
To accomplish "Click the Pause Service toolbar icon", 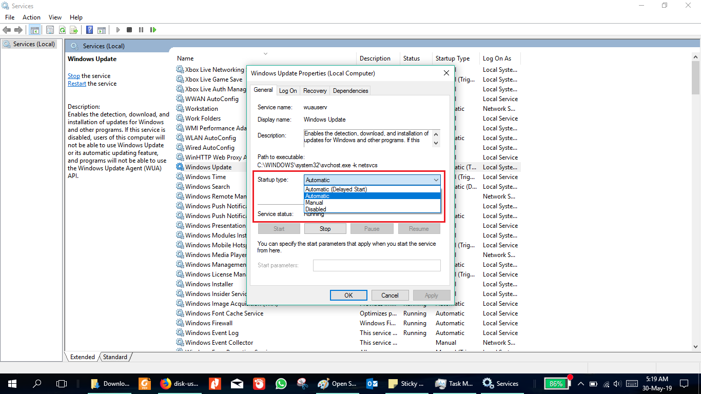I will tap(141, 30).
